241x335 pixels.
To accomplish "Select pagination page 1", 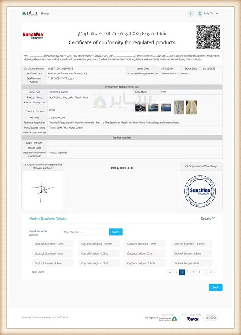I will click(182, 273).
